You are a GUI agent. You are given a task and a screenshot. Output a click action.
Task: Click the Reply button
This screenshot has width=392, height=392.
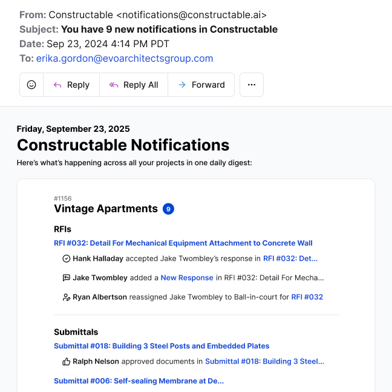(71, 85)
